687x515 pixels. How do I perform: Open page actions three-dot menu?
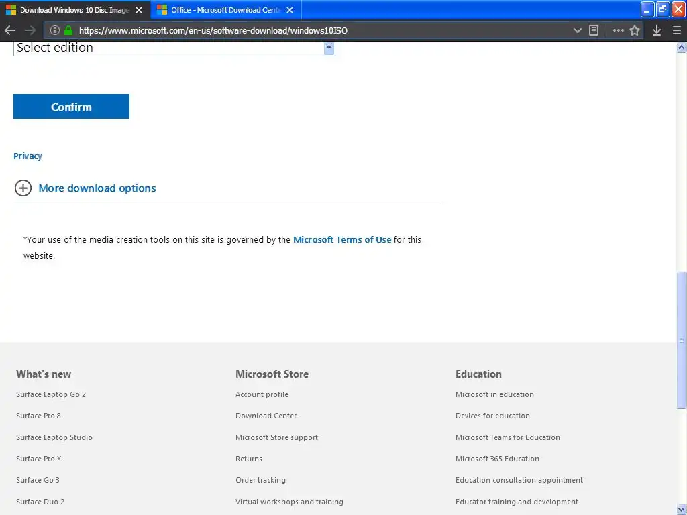coord(618,30)
